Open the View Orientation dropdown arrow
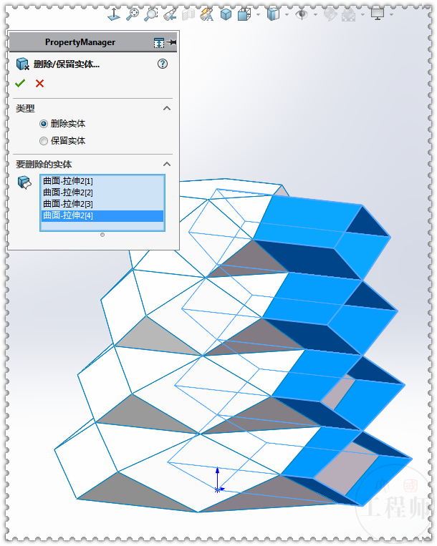The image size is (437, 546). coord(258,14)
